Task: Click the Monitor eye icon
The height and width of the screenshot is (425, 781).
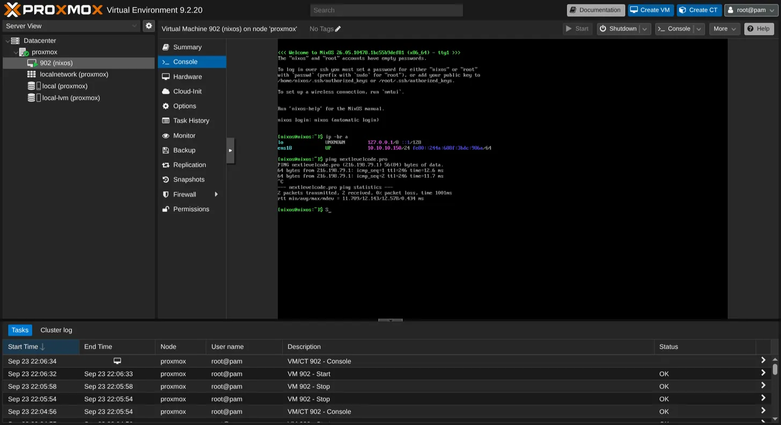Action: coord(166,135)
